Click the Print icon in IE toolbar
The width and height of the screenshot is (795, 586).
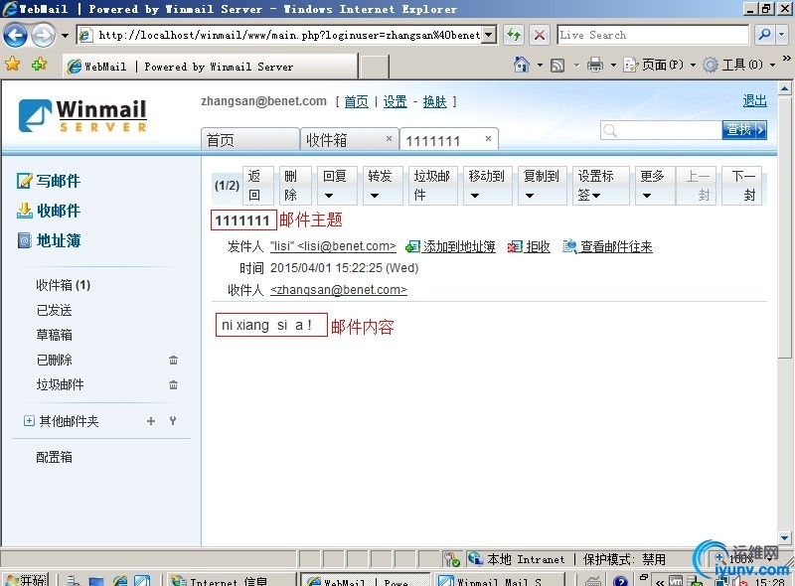click(x=595, y=65)
